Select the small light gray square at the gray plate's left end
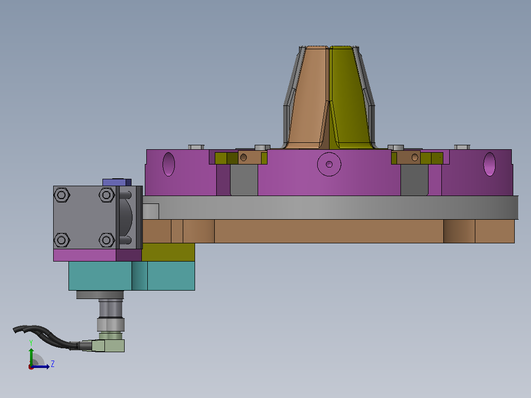Image resolution: width=531 pixels, height=398 pixels. pos(151,211)
